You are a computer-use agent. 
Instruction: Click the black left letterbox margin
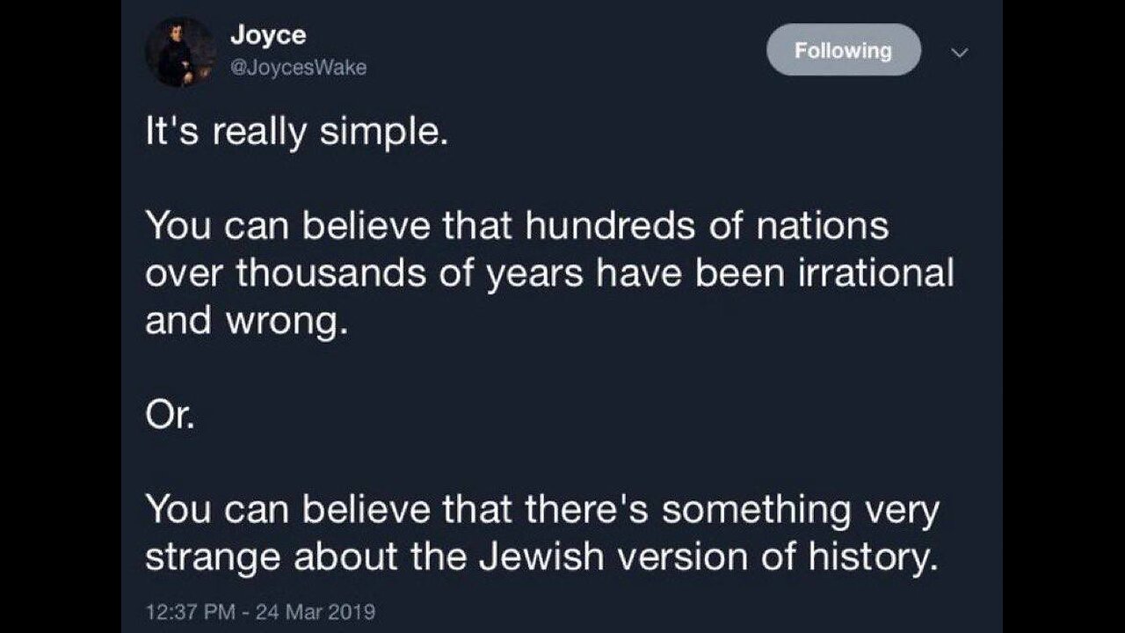tap(60, 316)
